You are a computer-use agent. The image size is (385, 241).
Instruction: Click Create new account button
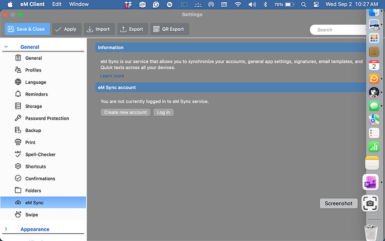click(126, 112)
